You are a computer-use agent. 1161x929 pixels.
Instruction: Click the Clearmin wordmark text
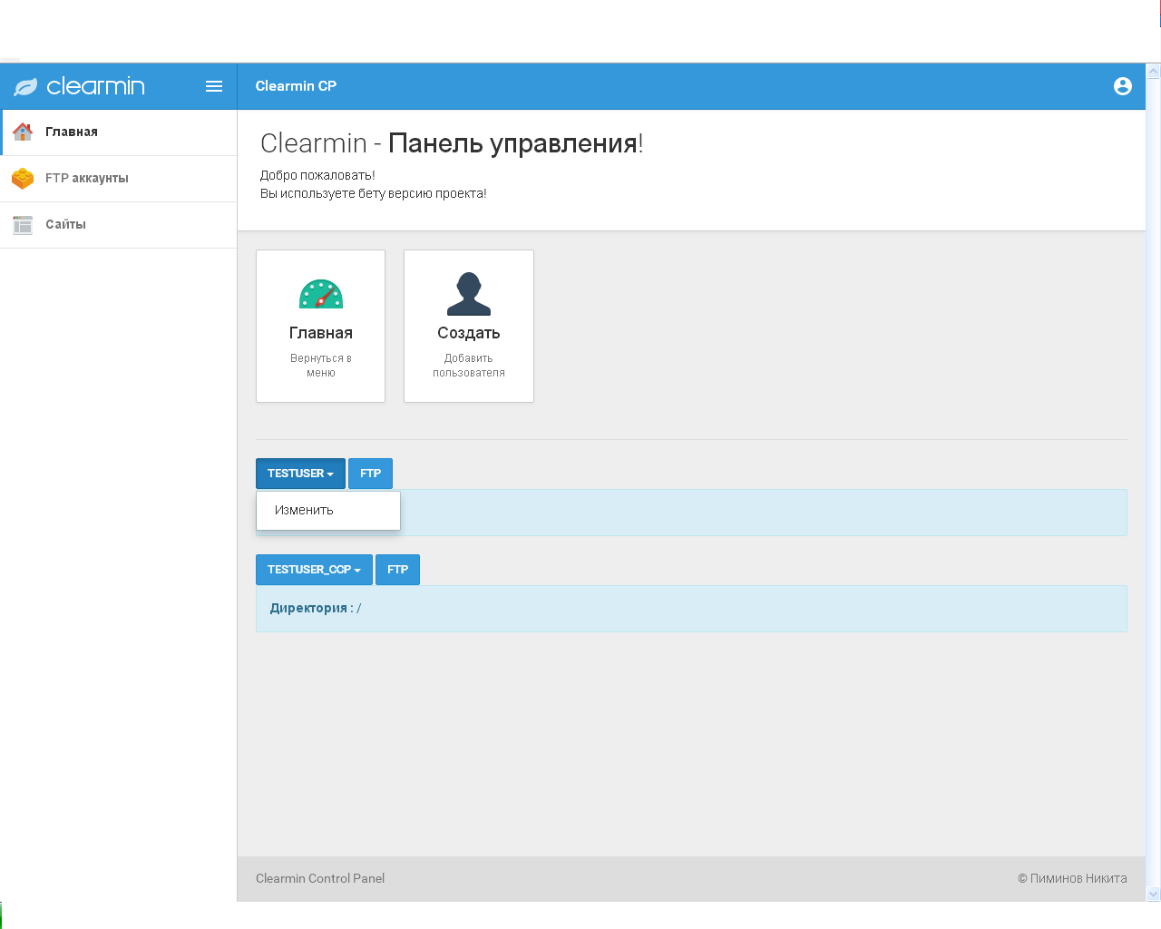[95, 86]
